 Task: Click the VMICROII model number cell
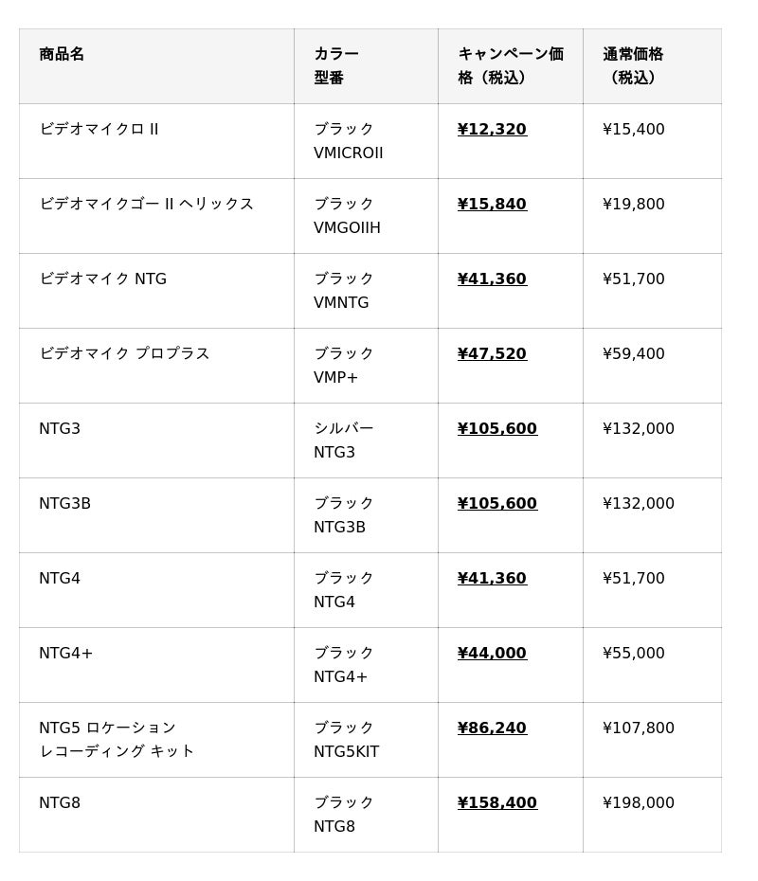[x=349, y=153]
